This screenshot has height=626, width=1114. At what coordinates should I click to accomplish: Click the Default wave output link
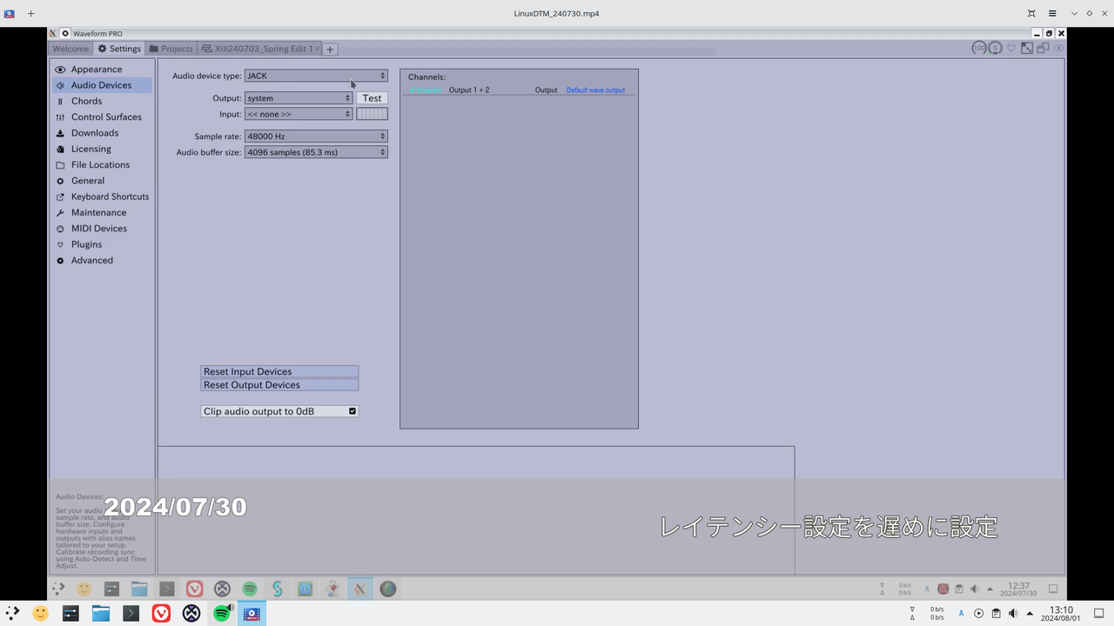(595, 90)
